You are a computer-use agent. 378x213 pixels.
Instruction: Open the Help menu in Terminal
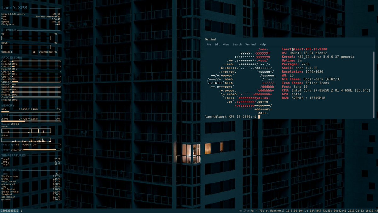point(263,44)
